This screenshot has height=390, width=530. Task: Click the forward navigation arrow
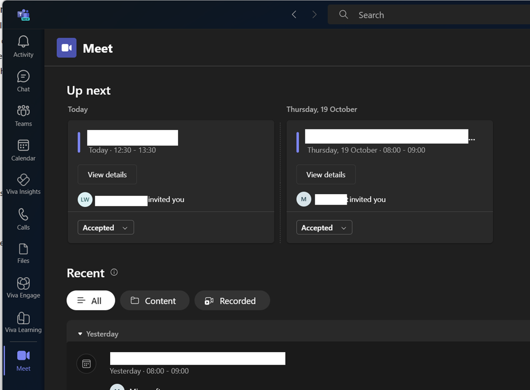(x=314, y=15)
